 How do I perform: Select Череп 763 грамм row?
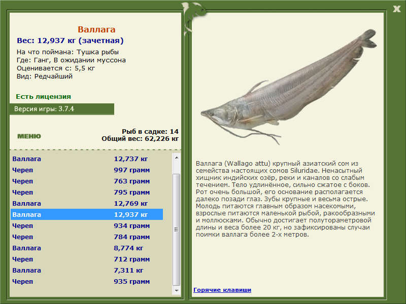pos(87,181)
